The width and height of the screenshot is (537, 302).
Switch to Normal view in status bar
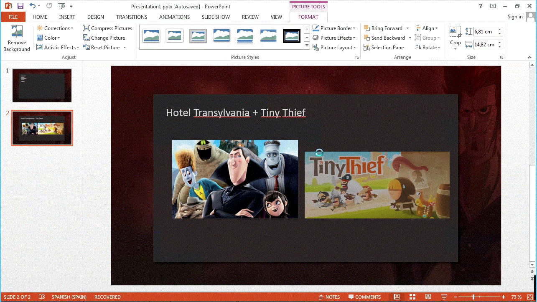coord(397,297)
